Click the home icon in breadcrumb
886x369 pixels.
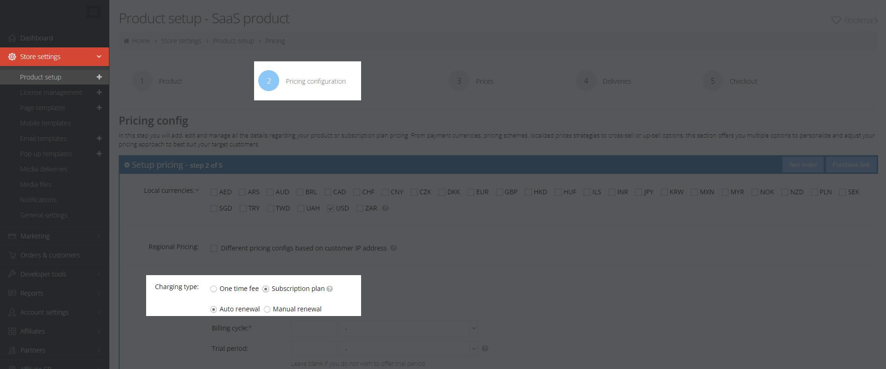point(126,41)
